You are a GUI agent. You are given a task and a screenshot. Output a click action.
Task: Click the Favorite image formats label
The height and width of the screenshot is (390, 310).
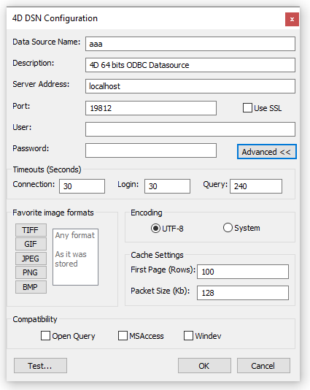[x=53, y=213]
